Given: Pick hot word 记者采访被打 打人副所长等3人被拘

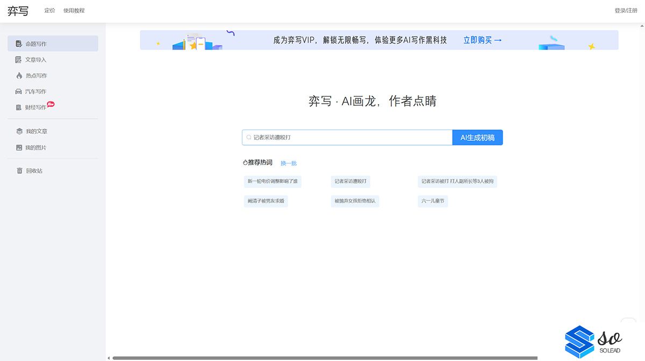Looking at the screenshot, I should pos(457,182).
